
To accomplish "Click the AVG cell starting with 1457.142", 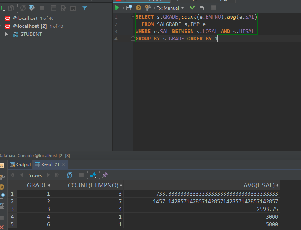I will click(201, 201).
